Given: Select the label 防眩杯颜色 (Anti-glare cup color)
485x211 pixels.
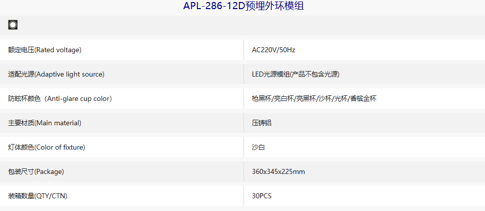Looking at the screenshot, I should point(60,99).
